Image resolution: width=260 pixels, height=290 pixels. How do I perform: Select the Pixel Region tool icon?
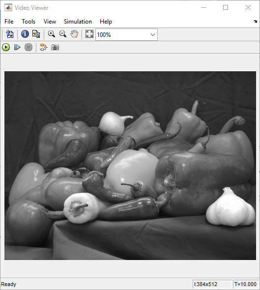[36, 34]
